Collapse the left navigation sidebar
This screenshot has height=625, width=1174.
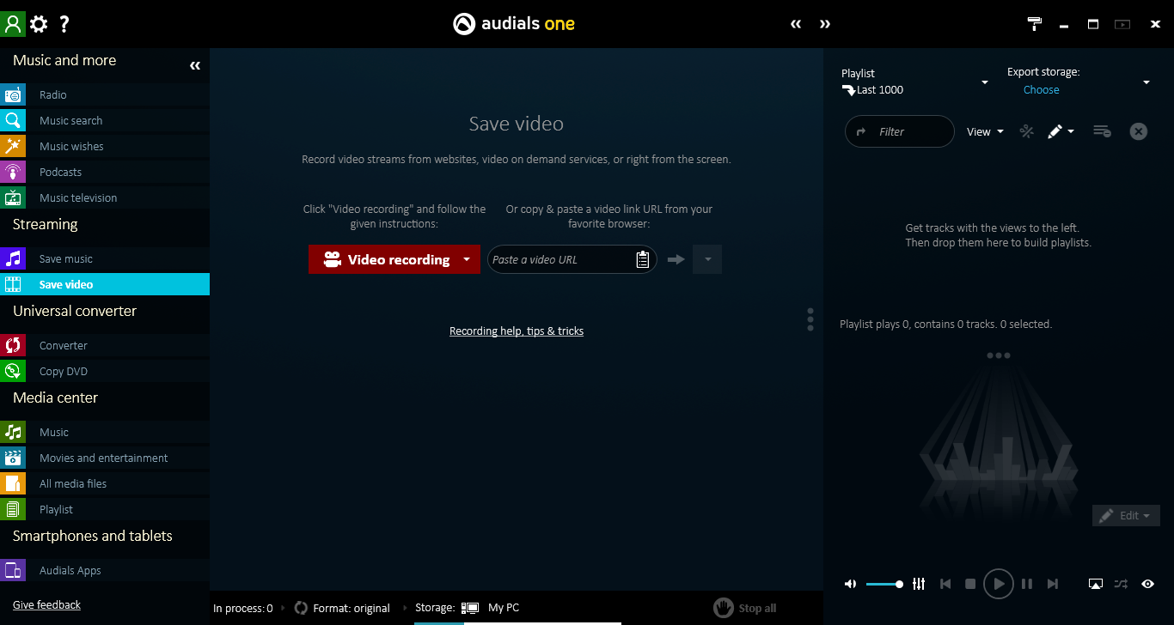[x=195, y=65]
